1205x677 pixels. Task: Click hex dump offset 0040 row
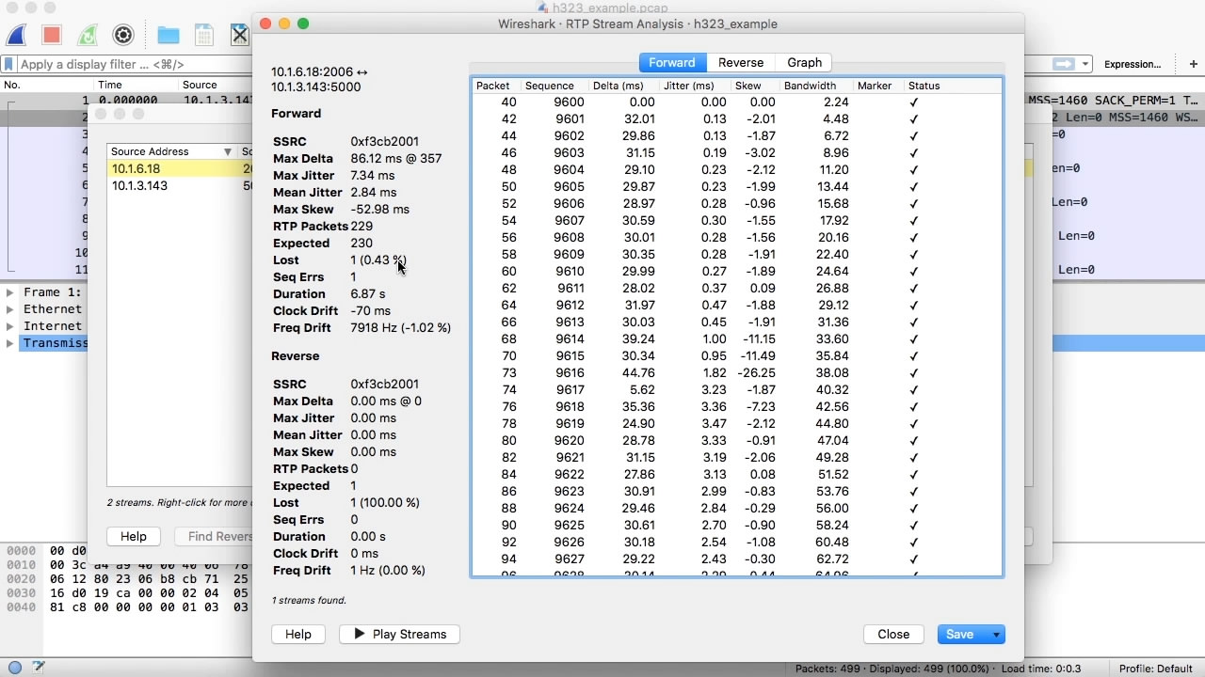pos(126,607)
